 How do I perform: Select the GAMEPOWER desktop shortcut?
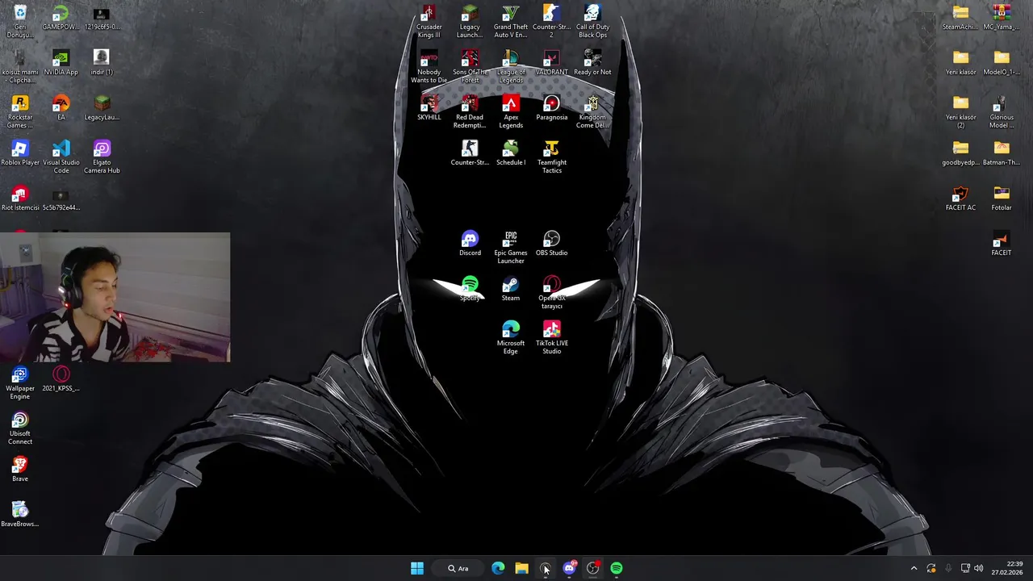pyautogui.click(x=61, y=18)
